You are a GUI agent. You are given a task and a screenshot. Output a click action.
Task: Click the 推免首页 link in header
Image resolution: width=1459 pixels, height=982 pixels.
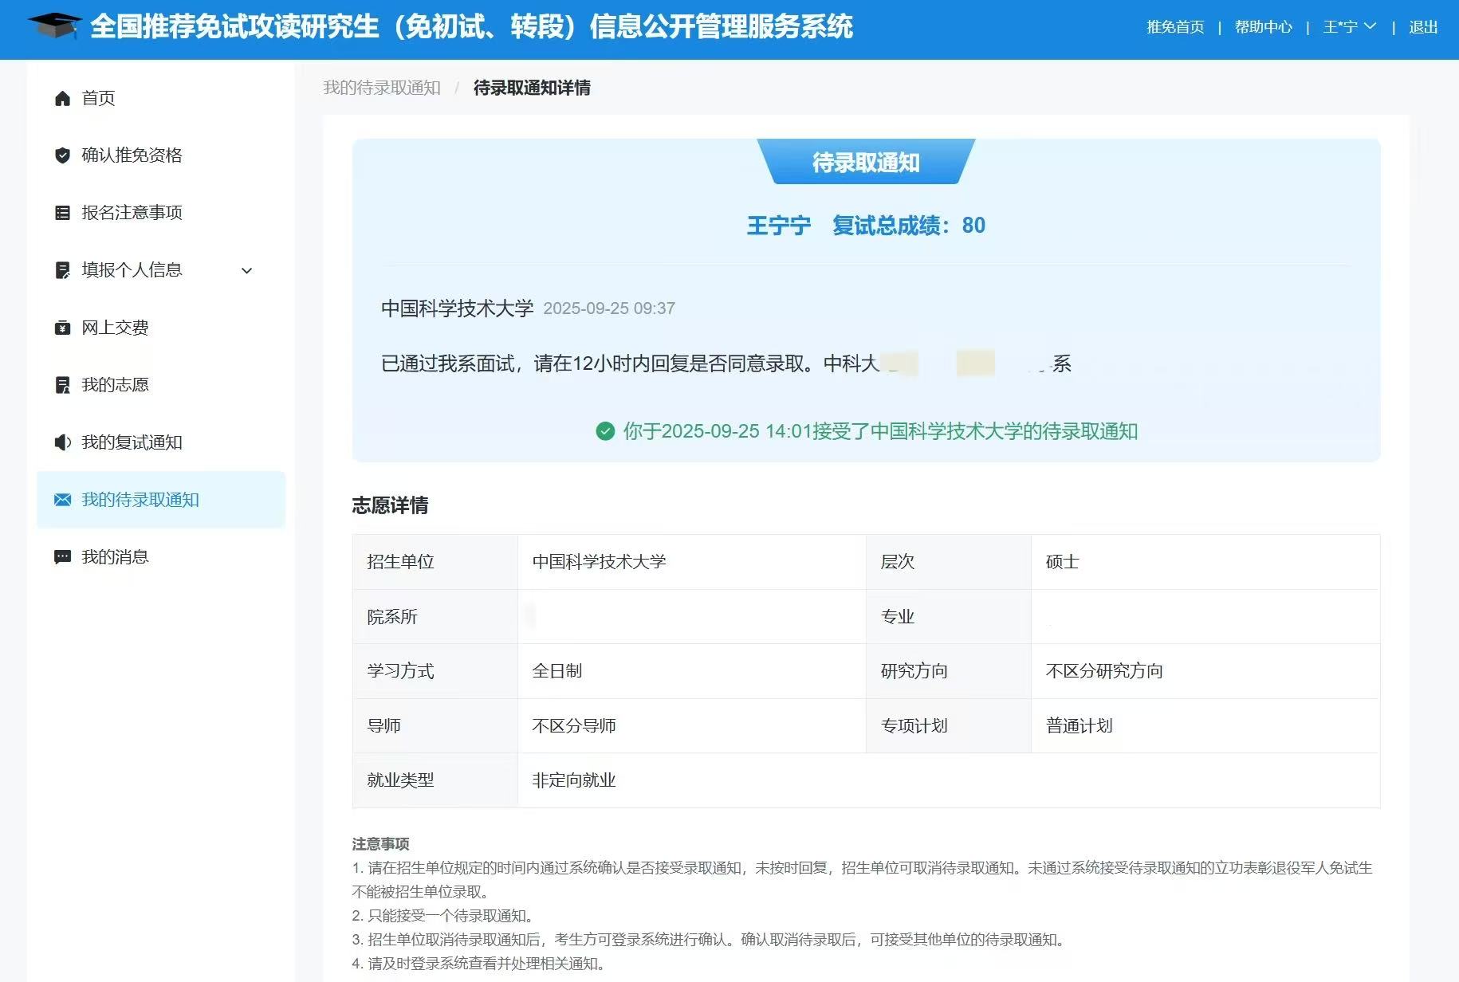point(1175,27)
